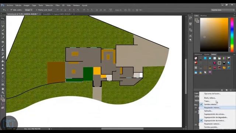Select the Zoom tool
The image size is (236, 133).
point(3,93)
